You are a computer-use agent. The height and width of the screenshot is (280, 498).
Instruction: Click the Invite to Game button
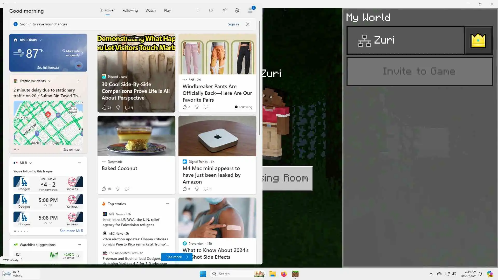point(419,72)
